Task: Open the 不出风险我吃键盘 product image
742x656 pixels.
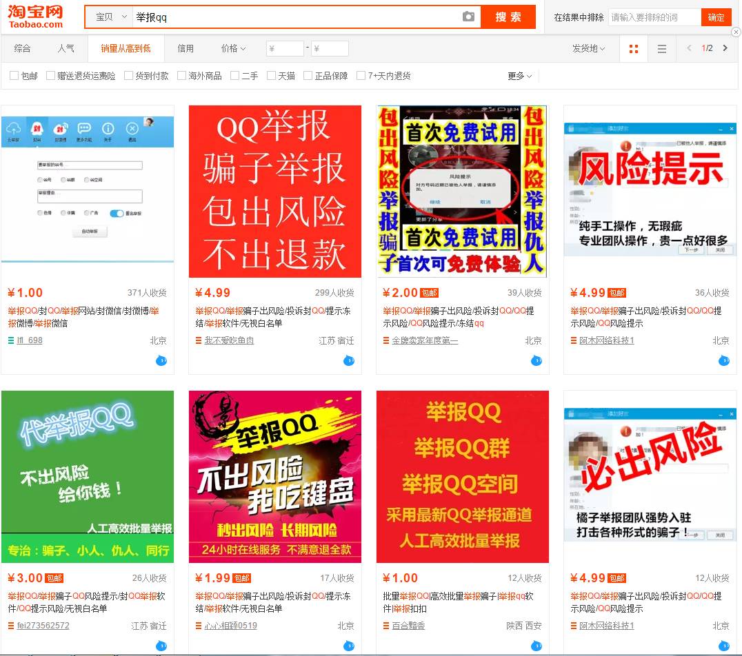Action: click(x=275, y=477)
